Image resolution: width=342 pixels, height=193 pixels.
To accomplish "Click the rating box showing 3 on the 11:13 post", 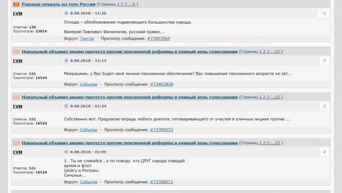I will tap(324, 60).
